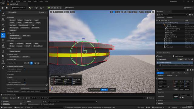Click the Fill Hole edge edit button
This screenshot has height=109, width=194.
click(28, 44)
